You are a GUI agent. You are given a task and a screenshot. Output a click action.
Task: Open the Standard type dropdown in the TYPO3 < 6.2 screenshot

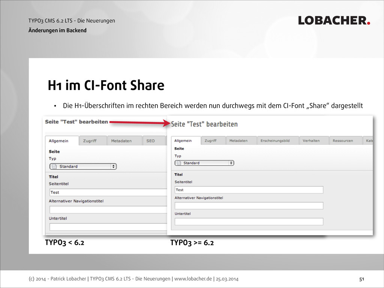[x=83, y=166]
